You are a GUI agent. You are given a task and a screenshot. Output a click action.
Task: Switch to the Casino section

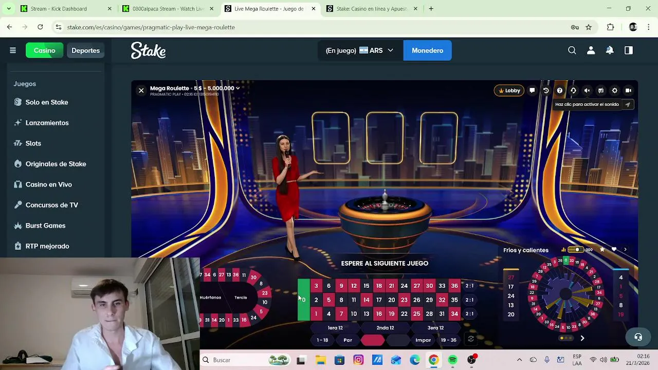[x=44, y=50]
